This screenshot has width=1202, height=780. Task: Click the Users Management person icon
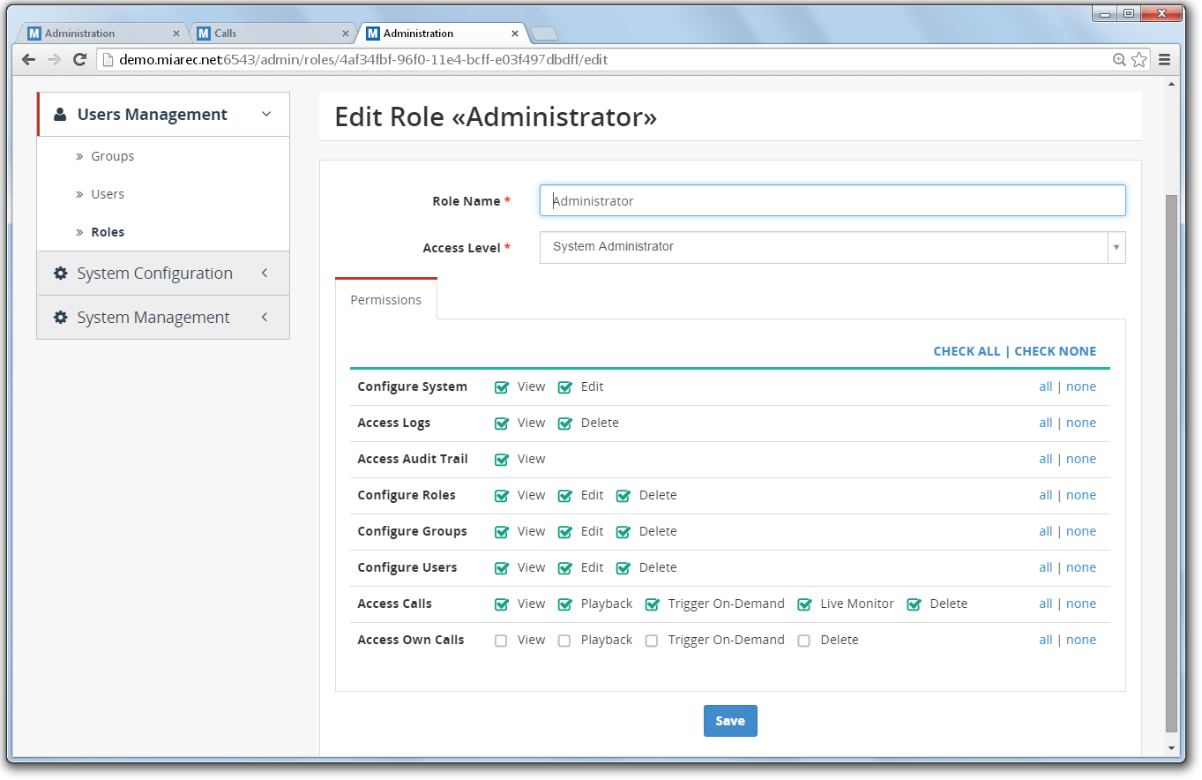[60, 115]
